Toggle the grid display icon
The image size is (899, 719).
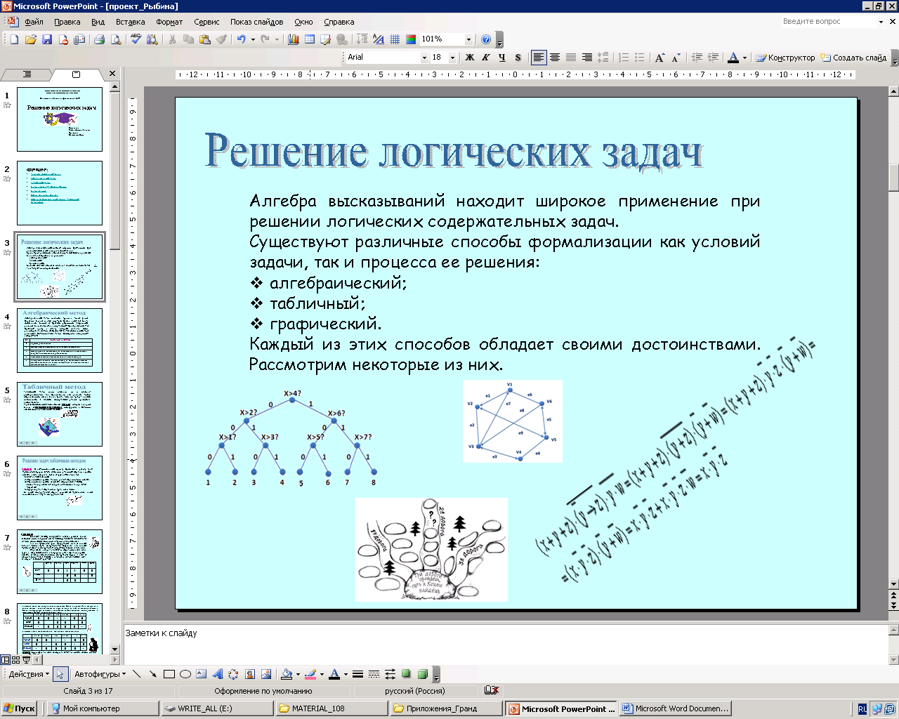pos(395,39)
